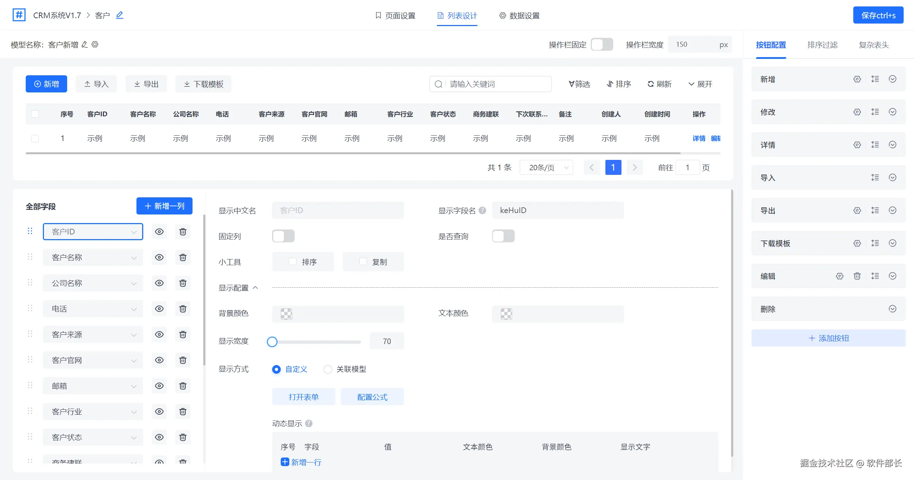Click trash icon on 编辑 button config
Image resolution: width=914 pixels, height=480 pixels.
click(x=857, y=276)
